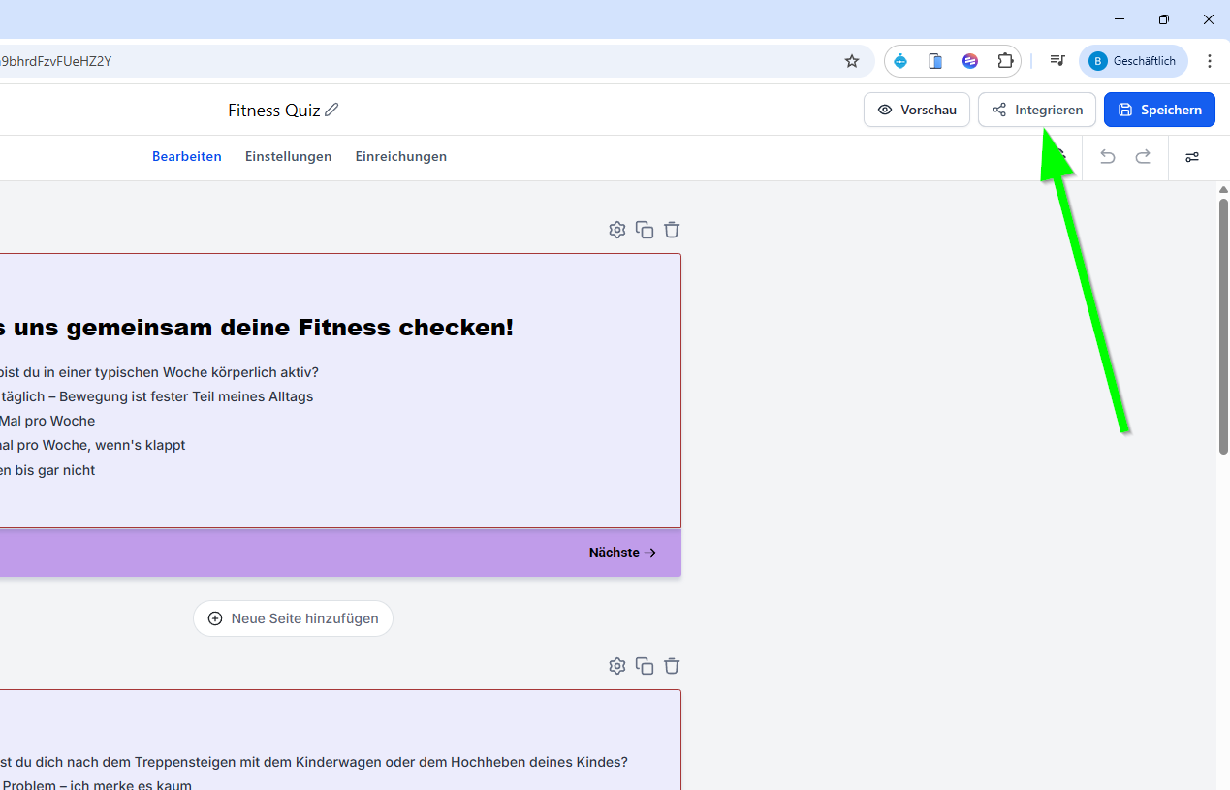Select the answer ending 'wenn's klappt'

[x=92, y=445]
